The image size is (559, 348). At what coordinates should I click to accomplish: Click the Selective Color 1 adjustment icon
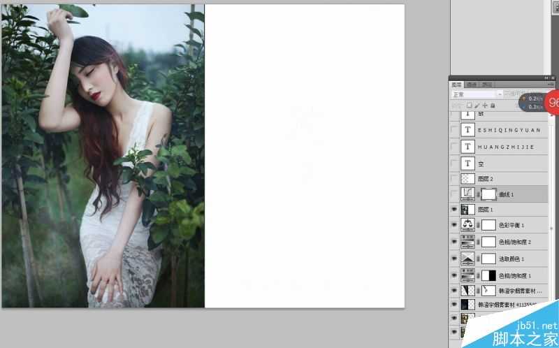470,258
